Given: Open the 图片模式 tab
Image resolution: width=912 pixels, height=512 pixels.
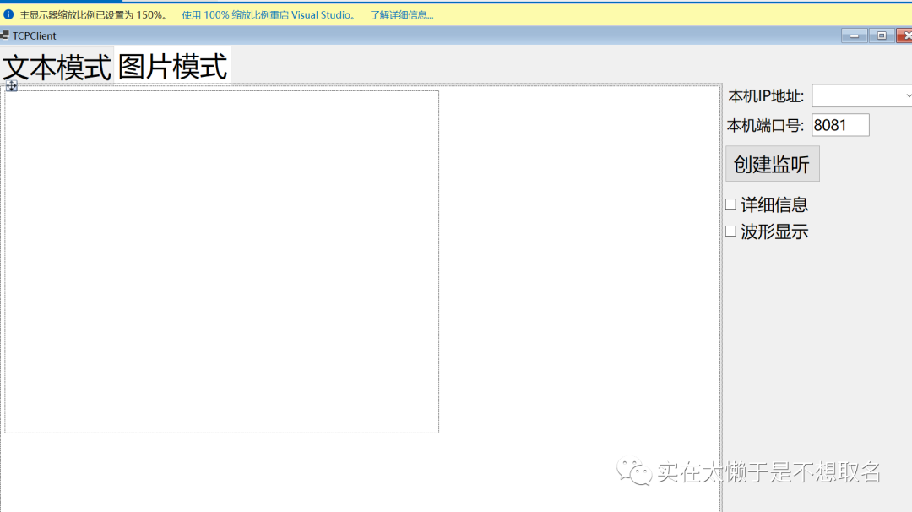Looking at the screenshot, I should coord(173,66).
